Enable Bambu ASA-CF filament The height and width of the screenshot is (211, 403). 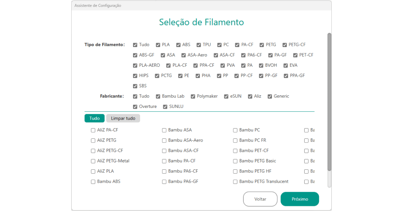tap(164, 151)
